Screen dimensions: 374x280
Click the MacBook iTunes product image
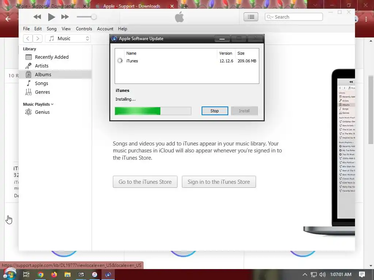click(330, 152)
